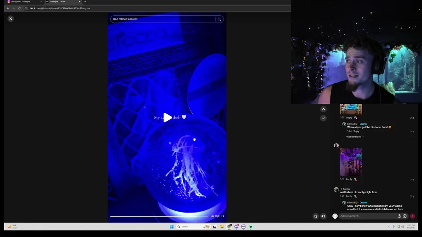422x237 pixels.
Task: Close the Messages TikTok tab
Action: pyautogui.click(x=79, y=2)
